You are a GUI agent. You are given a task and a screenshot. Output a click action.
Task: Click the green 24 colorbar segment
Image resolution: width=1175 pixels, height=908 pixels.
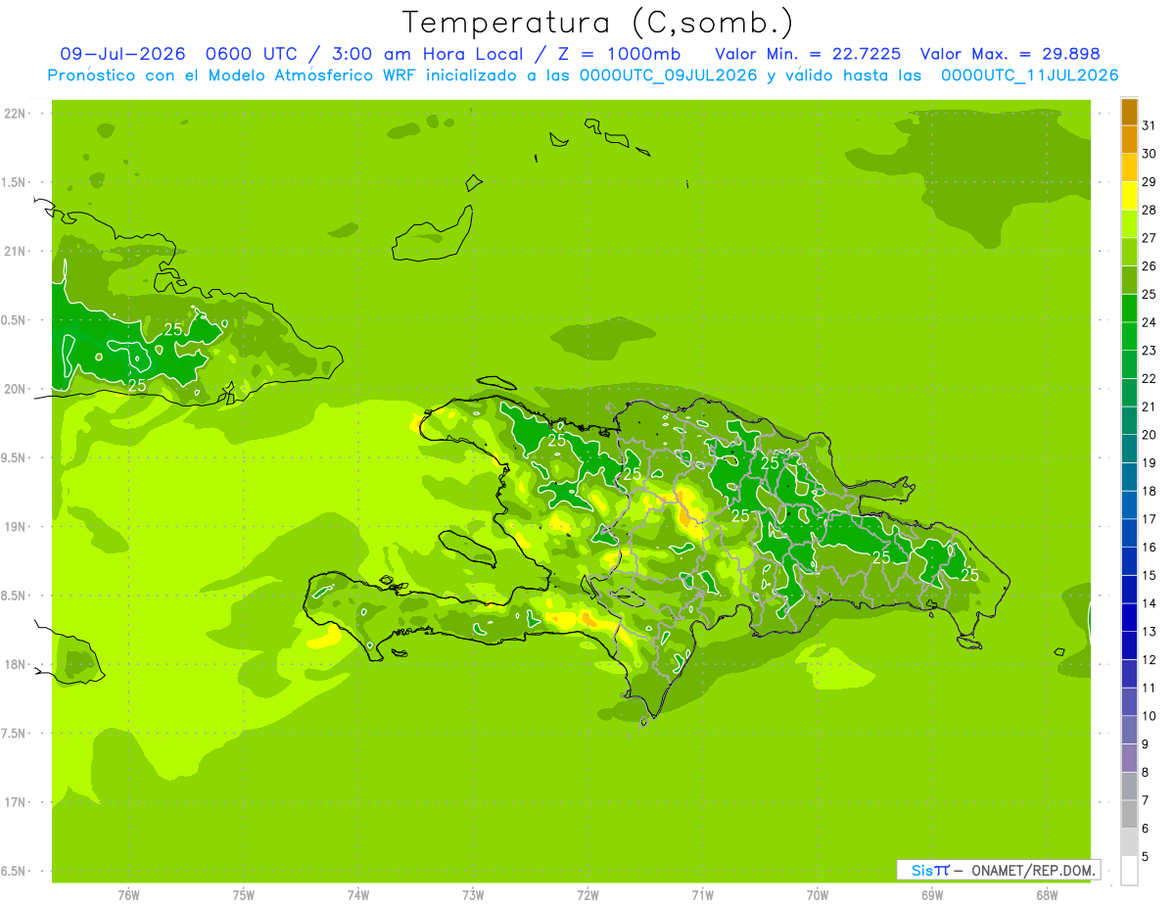pos(1129,309)
